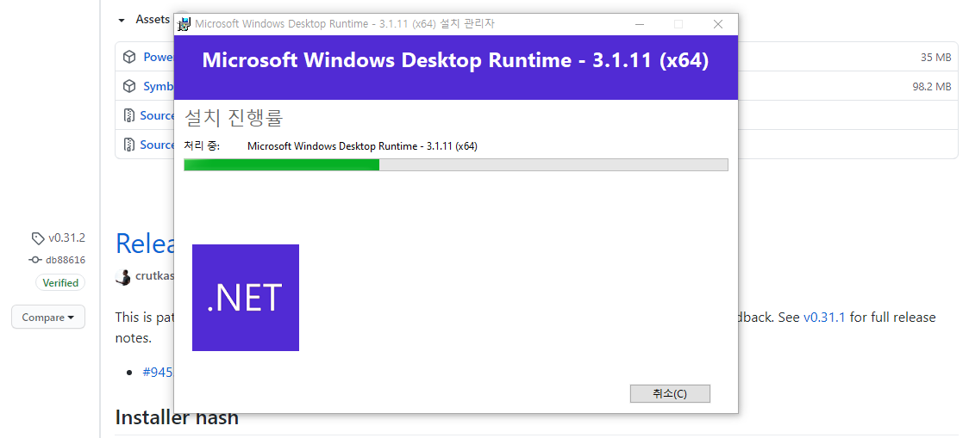The width and height of the screenshot is (969, 438).
Task: Click the Installer hash heading
Action: tap(177, 417)
